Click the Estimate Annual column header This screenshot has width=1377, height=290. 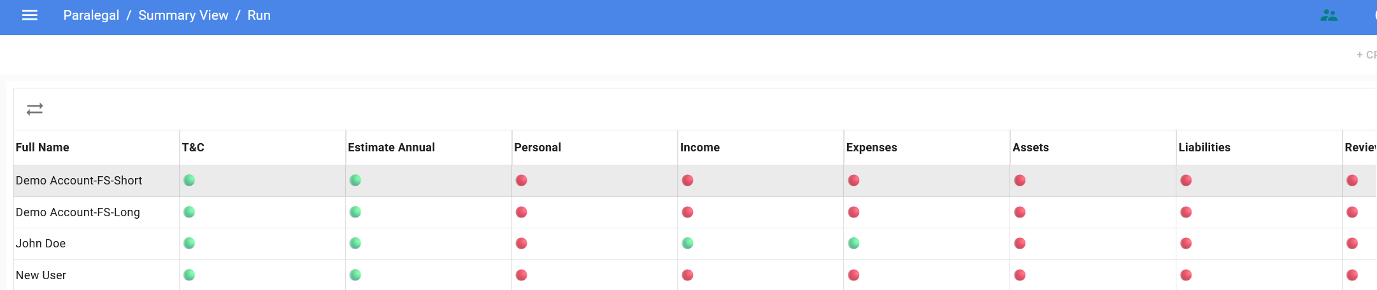(392, 148)
